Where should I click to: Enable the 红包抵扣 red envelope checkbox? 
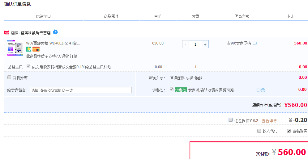coord(231,120)
